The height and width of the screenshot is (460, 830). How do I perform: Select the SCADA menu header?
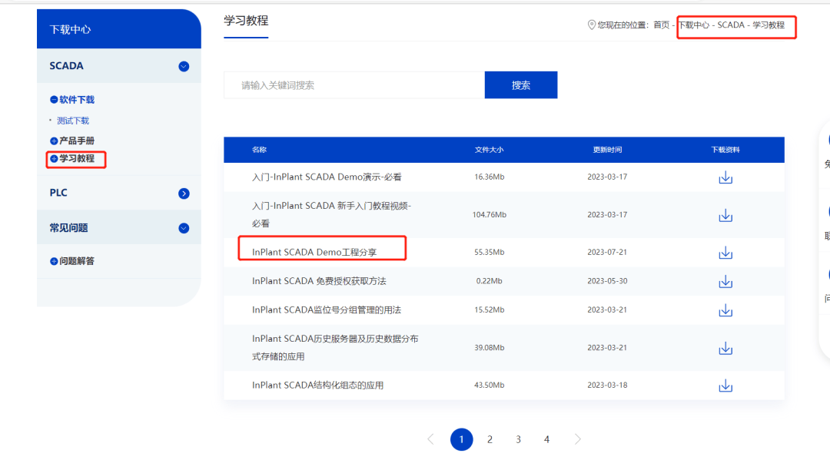pos(119,65)
